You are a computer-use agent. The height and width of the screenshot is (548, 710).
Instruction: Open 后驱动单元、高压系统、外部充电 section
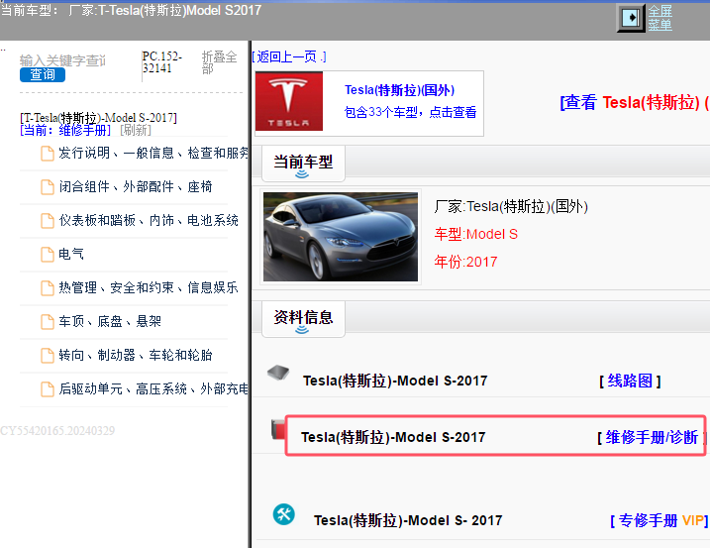(x=153, y=388)
